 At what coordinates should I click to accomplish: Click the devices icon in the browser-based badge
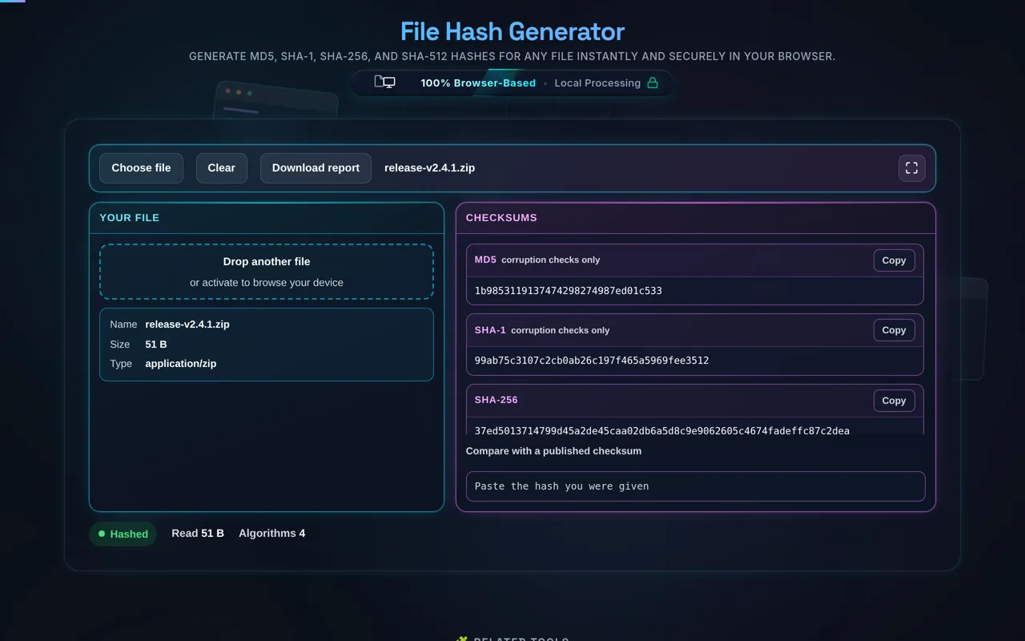click(384, 83)
